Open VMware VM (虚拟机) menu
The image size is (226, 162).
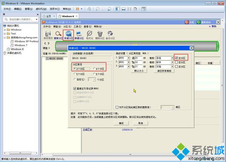pyautogui.click(x=41, y=9)
